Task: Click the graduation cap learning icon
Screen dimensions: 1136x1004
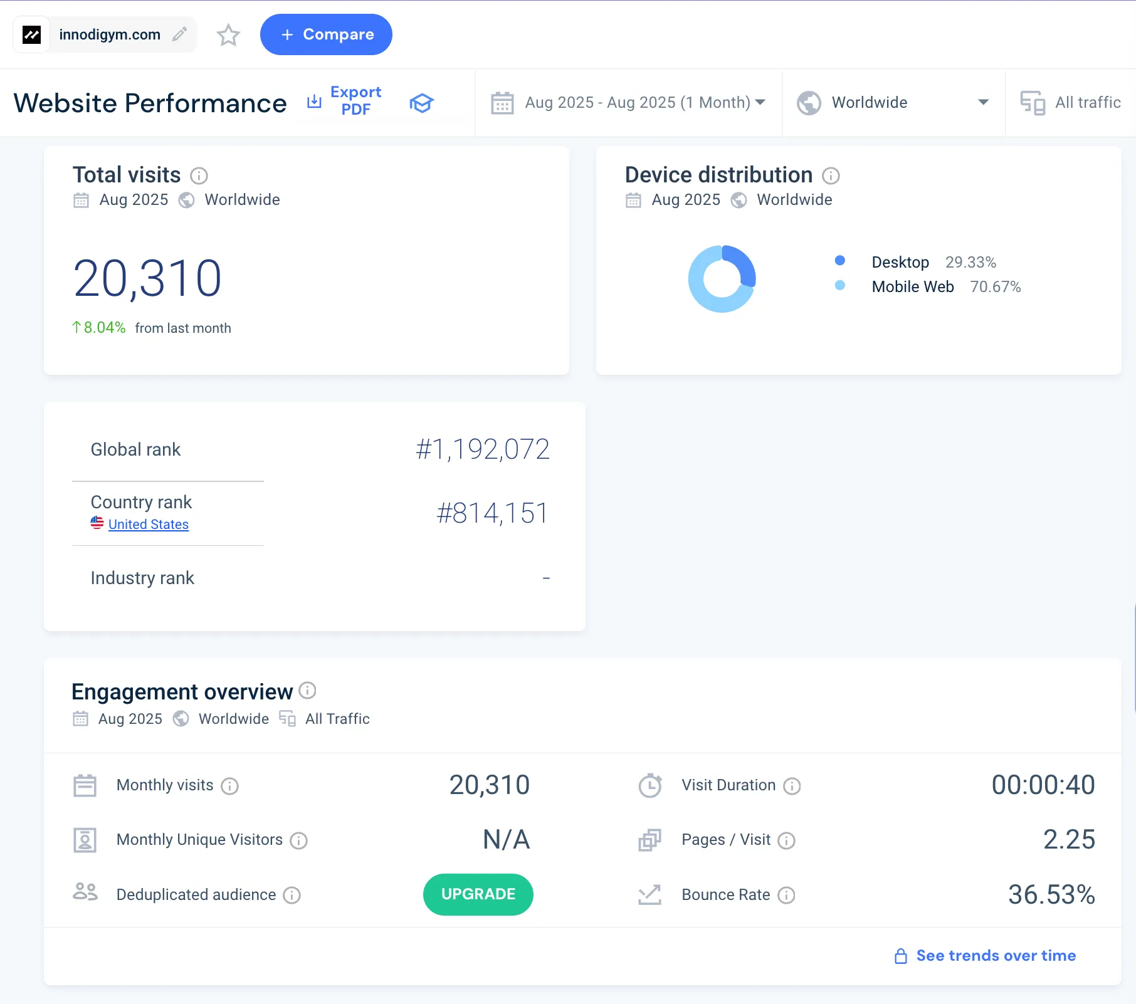Action: point(421,103)
